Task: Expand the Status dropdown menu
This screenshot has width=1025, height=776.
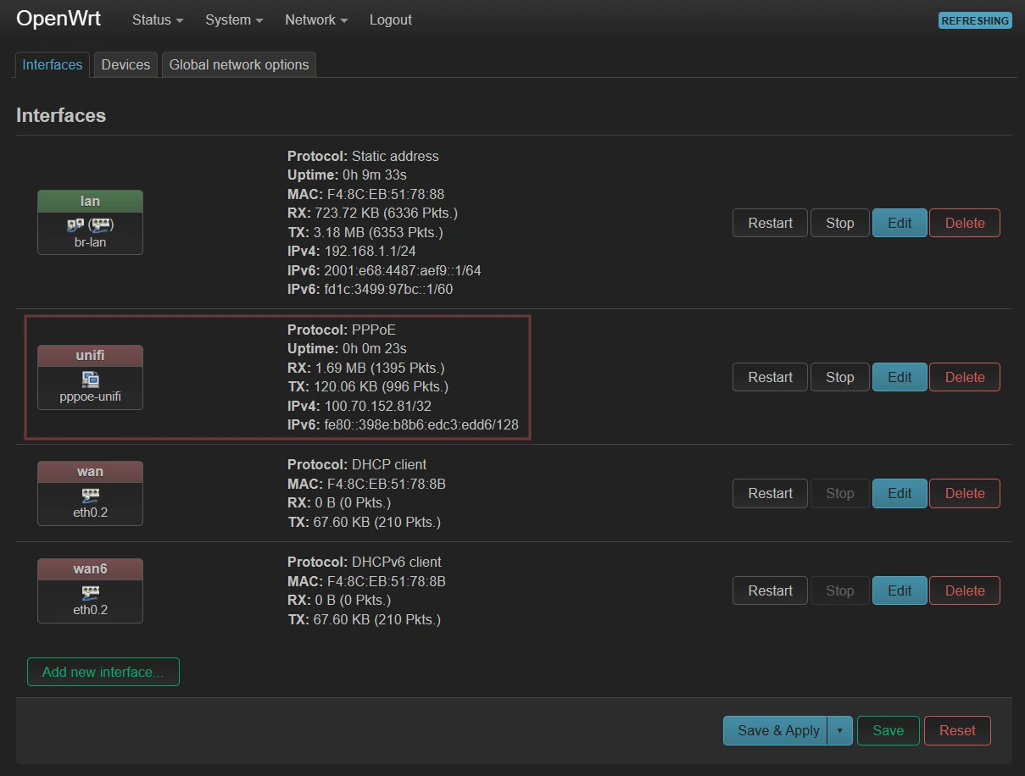Action: point(158,19)
